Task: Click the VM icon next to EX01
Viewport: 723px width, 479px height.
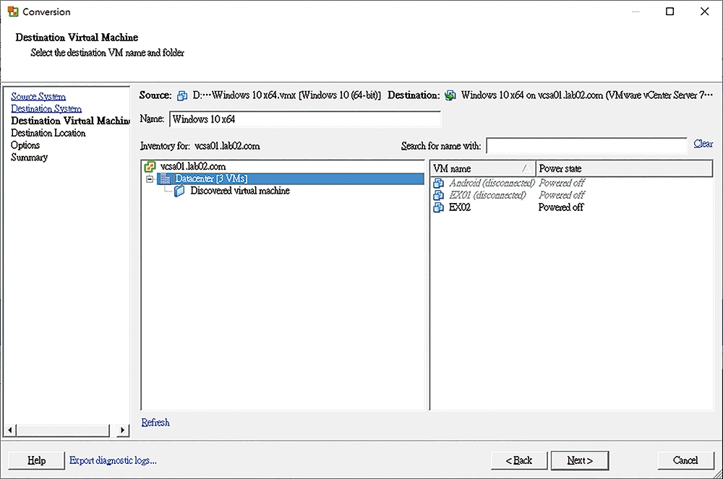Action: tap(439, 195)
